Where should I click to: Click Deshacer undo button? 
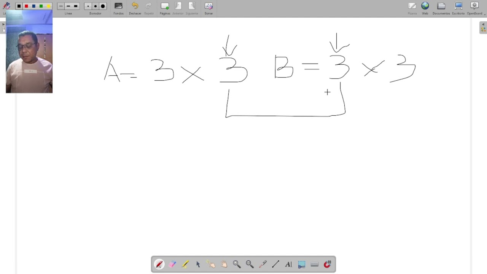(135, 8)
